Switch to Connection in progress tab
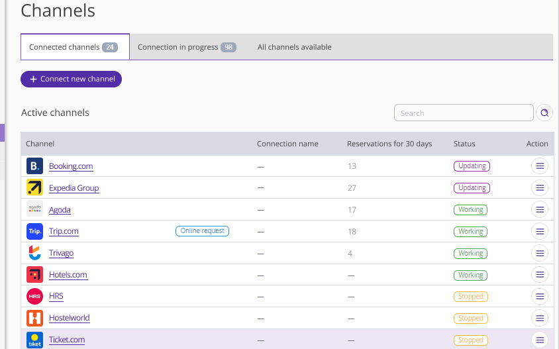559x349 pixels. (186, 47)
